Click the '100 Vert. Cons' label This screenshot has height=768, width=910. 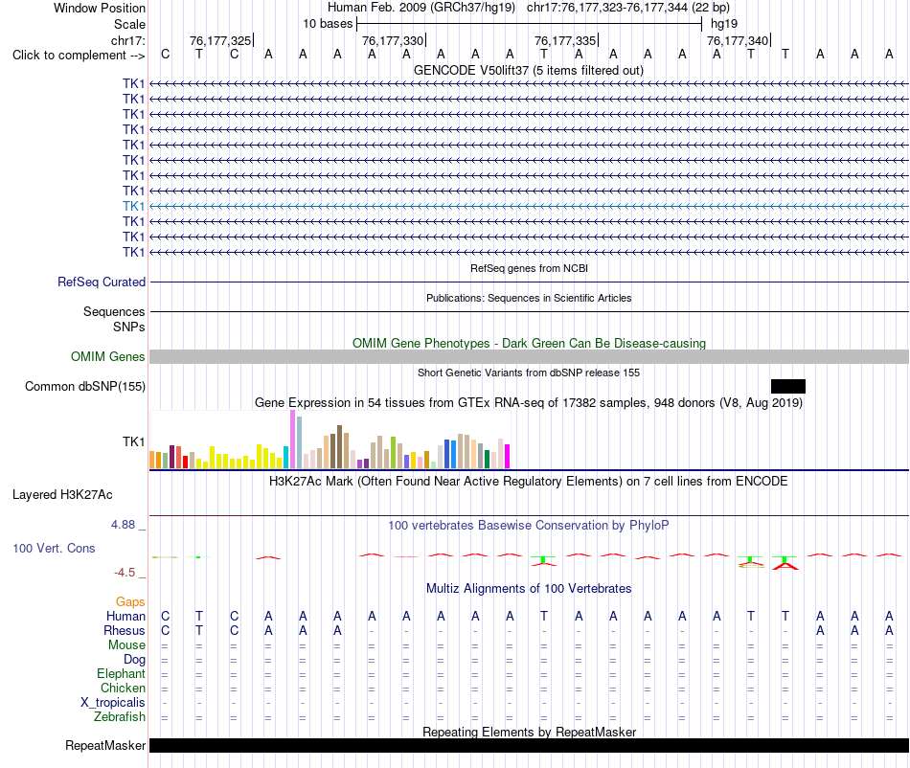(54, 548)
